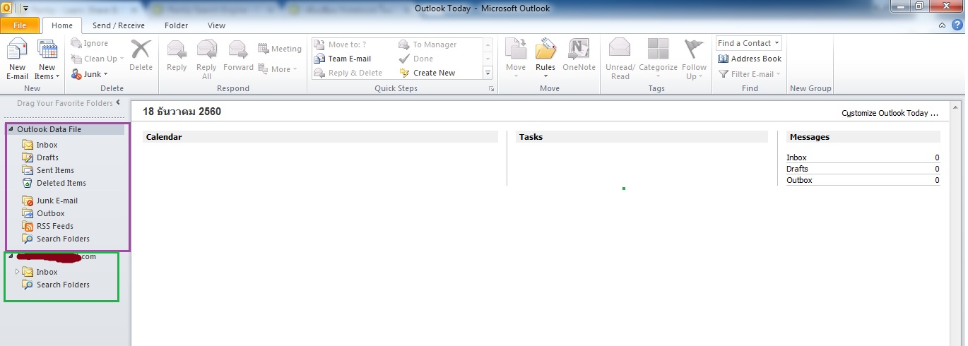Screen dimensions: 968x346
Task: Click the OneNote button
Action: (579, 56)
